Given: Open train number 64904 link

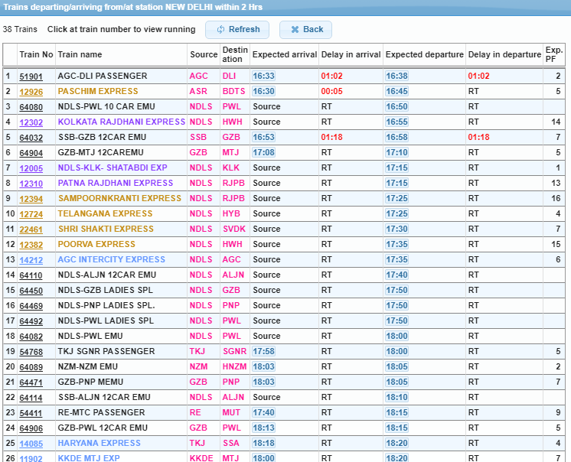Looking at the screenshot, I should point(31,153).
